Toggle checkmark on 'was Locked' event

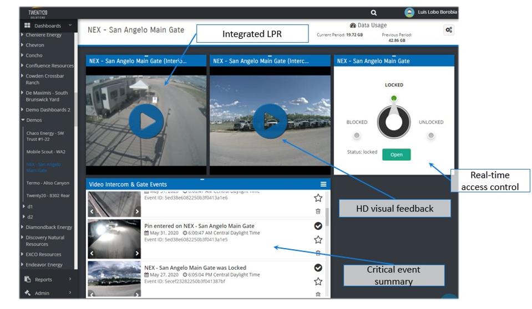point(318,267)
